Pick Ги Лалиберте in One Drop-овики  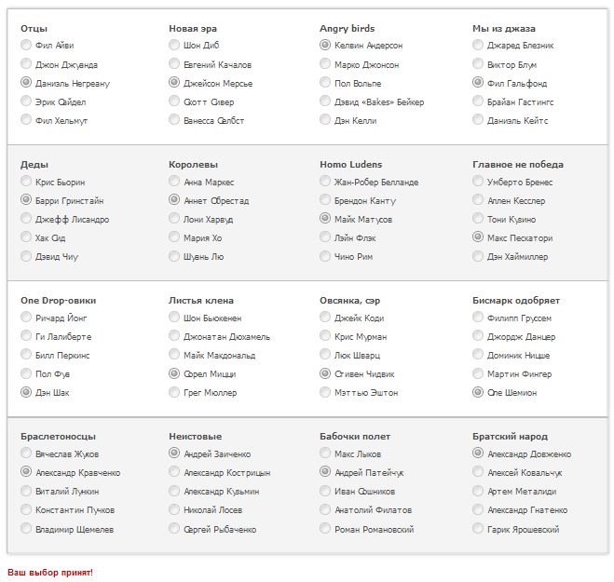(x=26, y=336)
